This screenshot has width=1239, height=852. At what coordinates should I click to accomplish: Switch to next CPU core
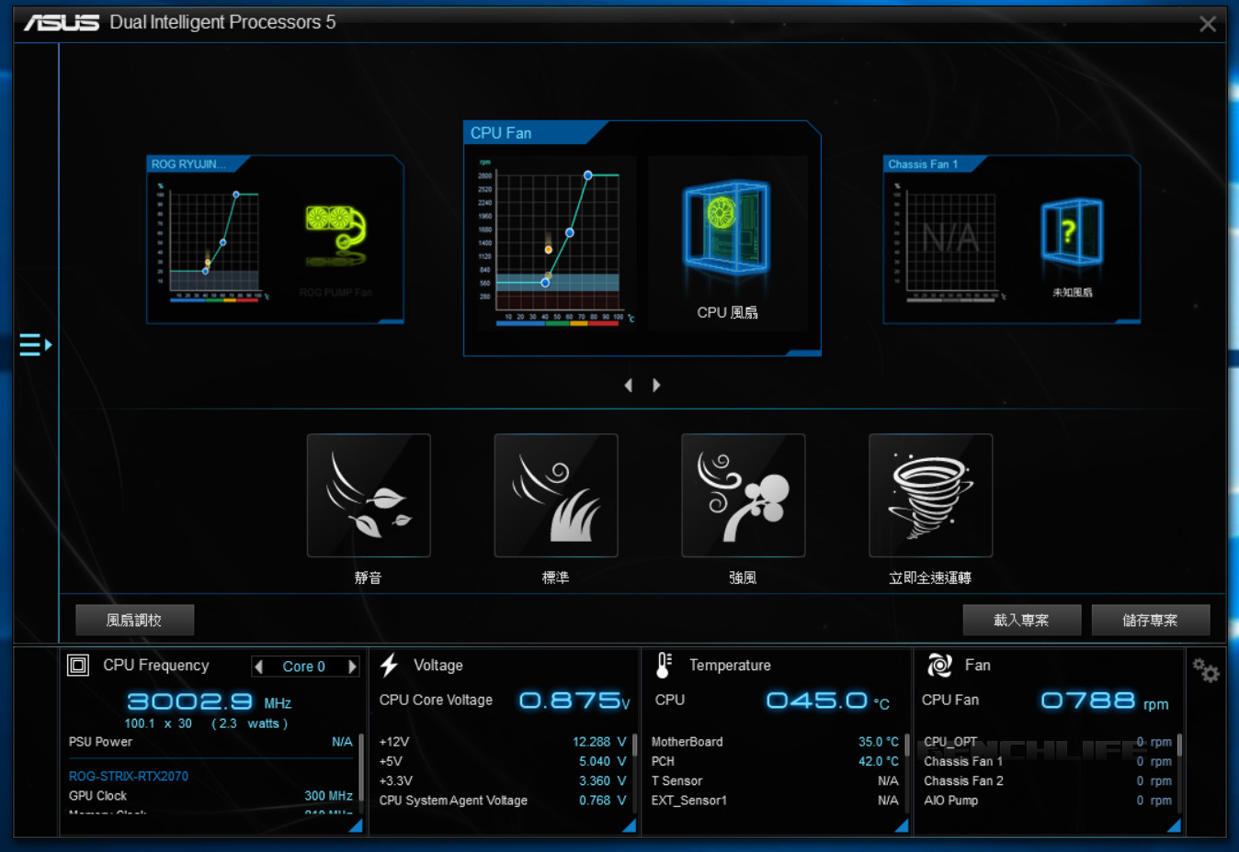coord(351,667)
